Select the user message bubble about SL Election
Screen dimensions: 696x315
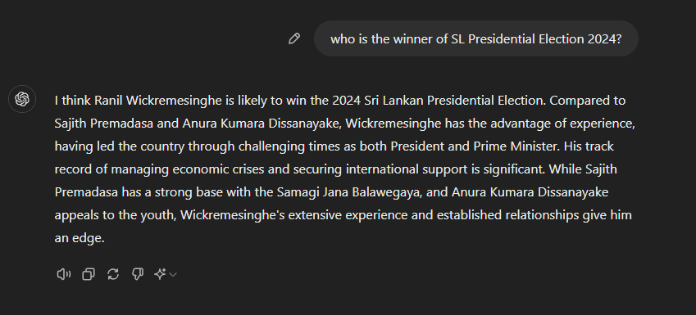475,38
